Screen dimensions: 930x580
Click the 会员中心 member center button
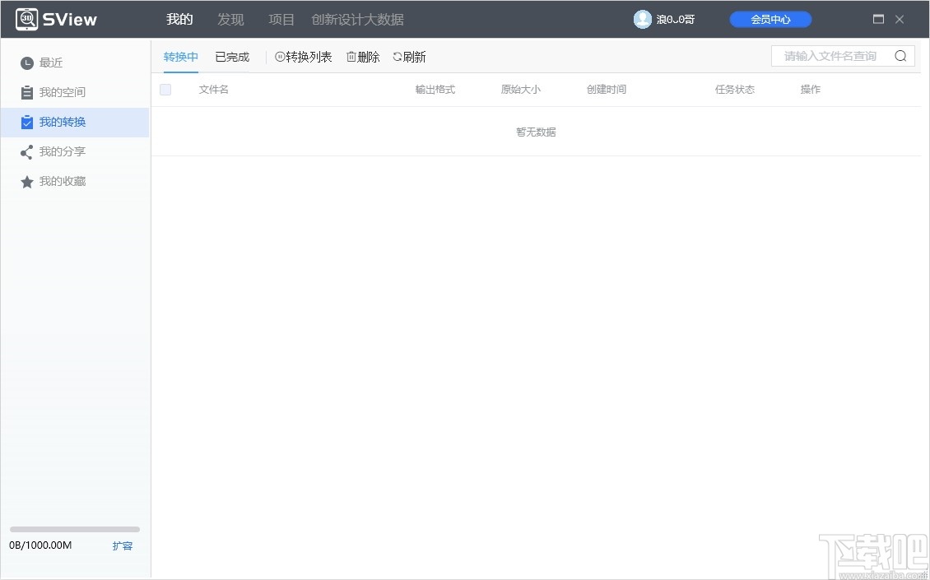770,18
